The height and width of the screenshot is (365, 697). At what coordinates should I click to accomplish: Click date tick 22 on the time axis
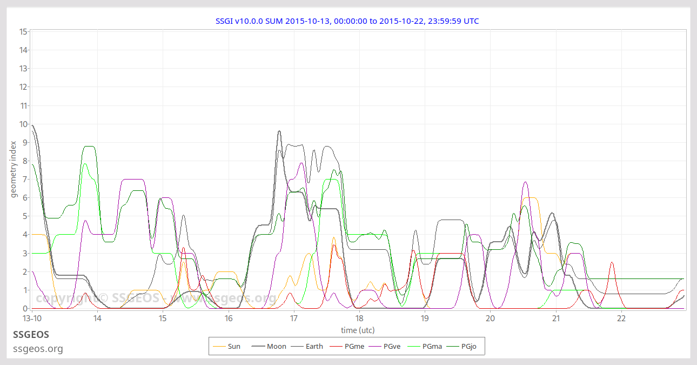621,318
